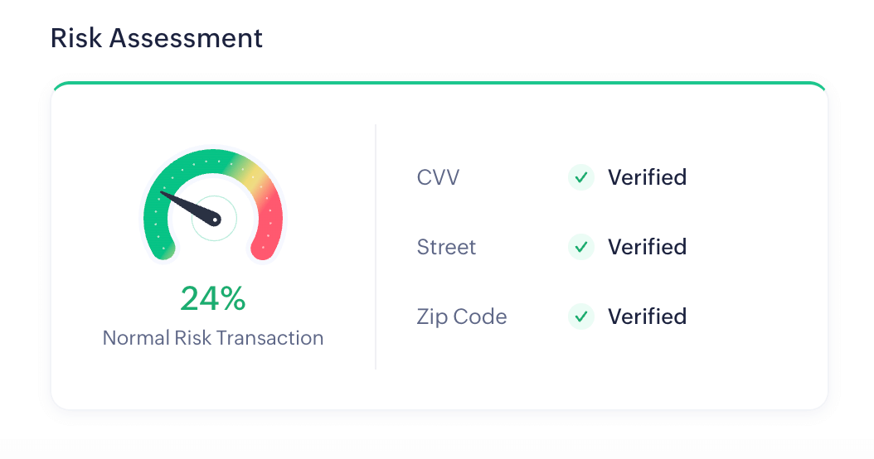Select the Street field label
Viewport: 874px width, 459px height.
(446, 247)
